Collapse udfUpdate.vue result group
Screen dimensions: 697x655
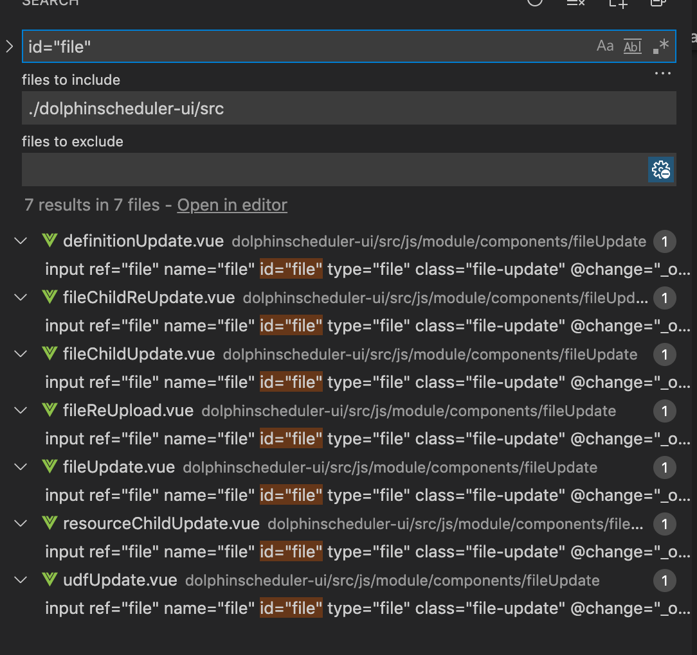[x=21, y=580]
